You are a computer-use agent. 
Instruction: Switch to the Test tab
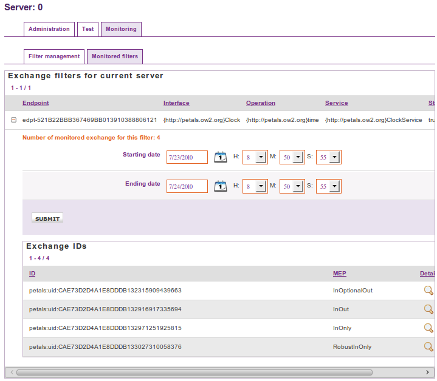88,29
